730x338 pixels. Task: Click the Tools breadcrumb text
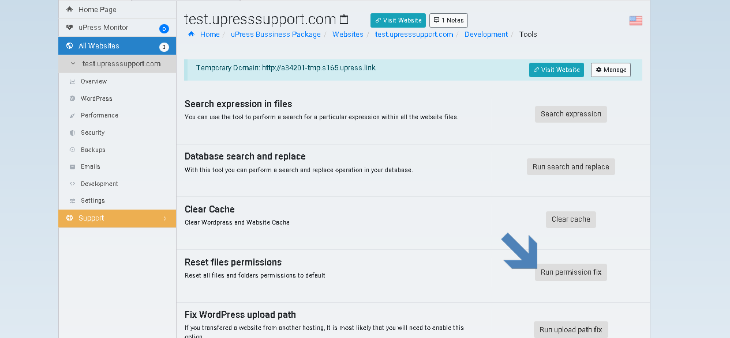click(528, 35)
